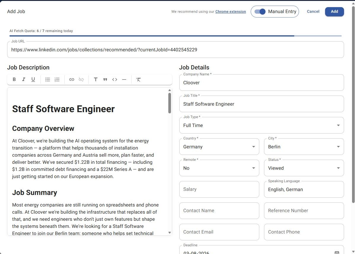The image size is (355, 254).
Task: Open the Status dropdown showing Viewed
Action: [x=304, y=168]
